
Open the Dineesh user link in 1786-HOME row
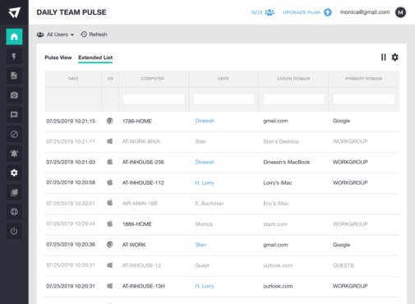click(205, 121)
